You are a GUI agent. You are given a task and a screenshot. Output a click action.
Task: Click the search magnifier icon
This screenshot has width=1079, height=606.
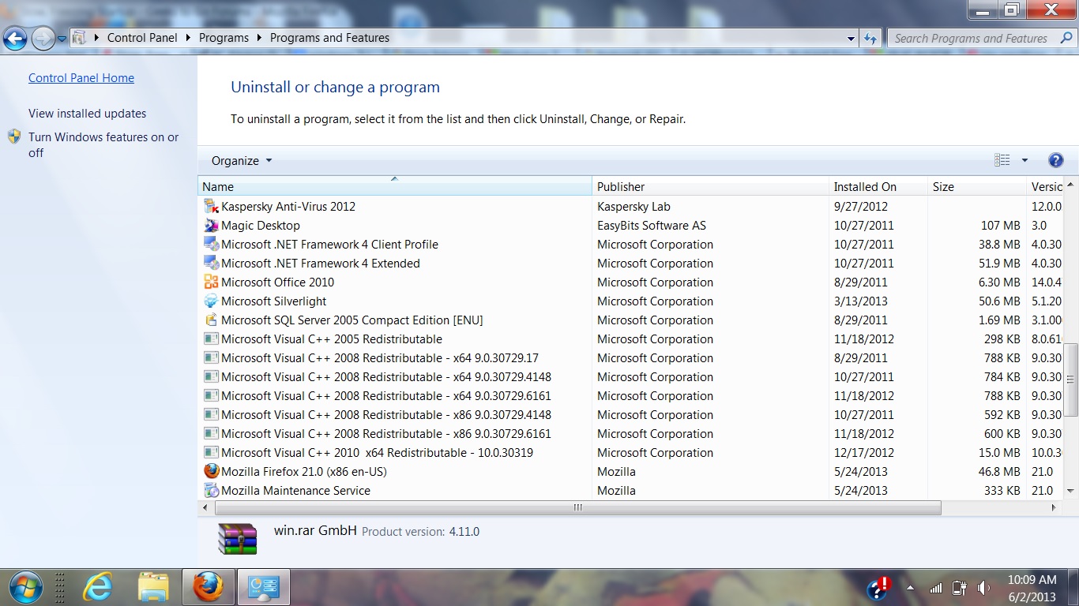click(1065, 38)
